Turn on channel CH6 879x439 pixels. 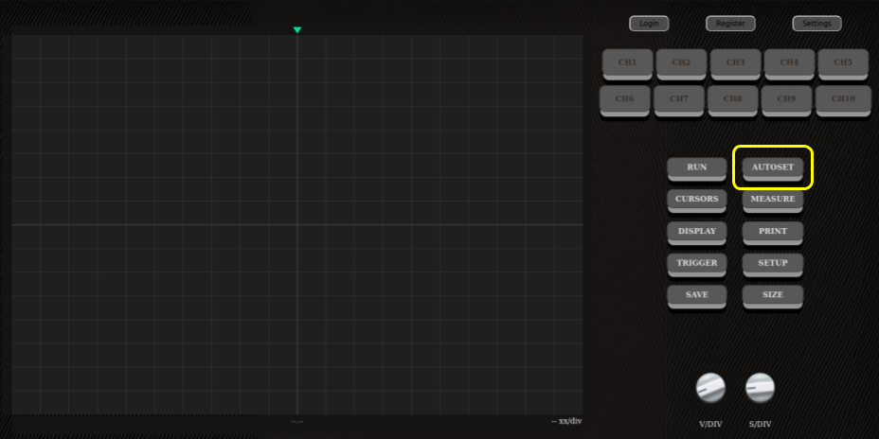point(625,100)
